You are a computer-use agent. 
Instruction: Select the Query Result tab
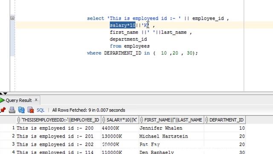pos(19,100)
